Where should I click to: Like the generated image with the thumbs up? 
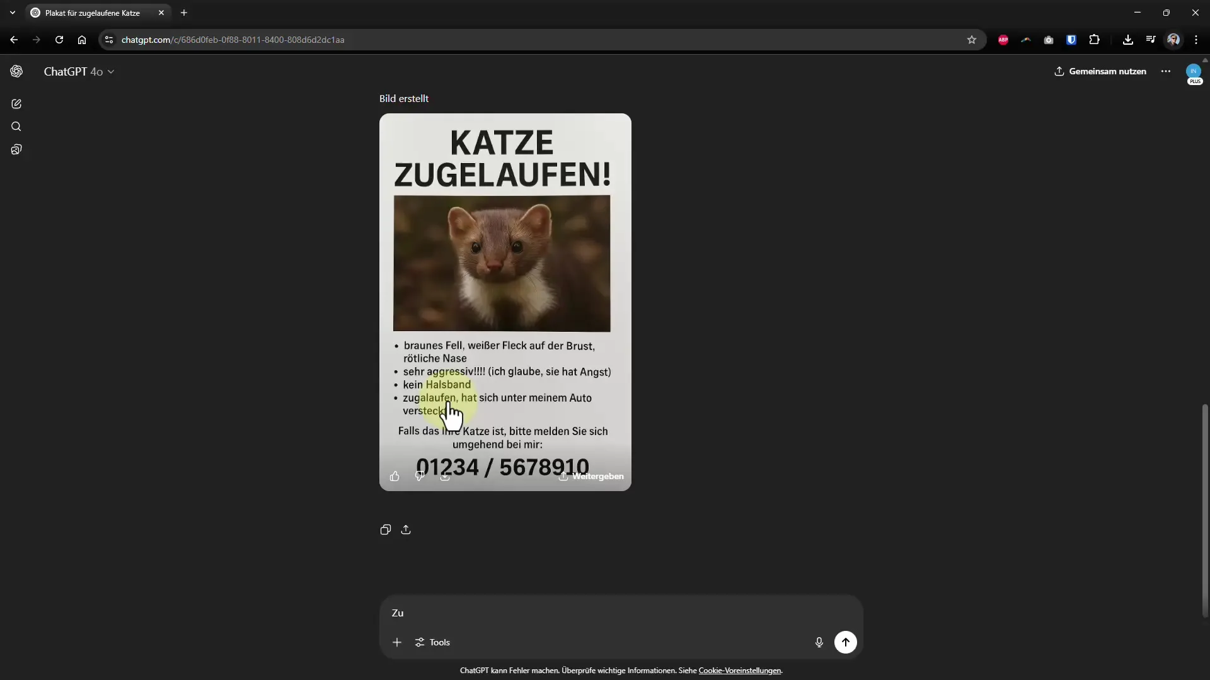tap(395, 476)
